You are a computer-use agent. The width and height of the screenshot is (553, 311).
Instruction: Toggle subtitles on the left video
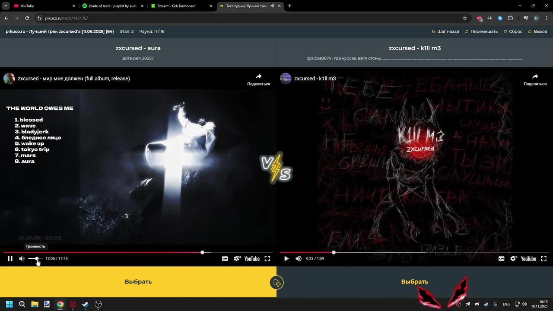click(225, 259)
